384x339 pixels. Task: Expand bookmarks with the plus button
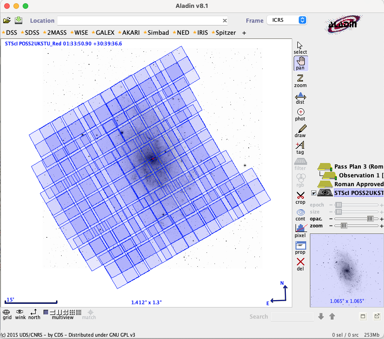[244, 33]
